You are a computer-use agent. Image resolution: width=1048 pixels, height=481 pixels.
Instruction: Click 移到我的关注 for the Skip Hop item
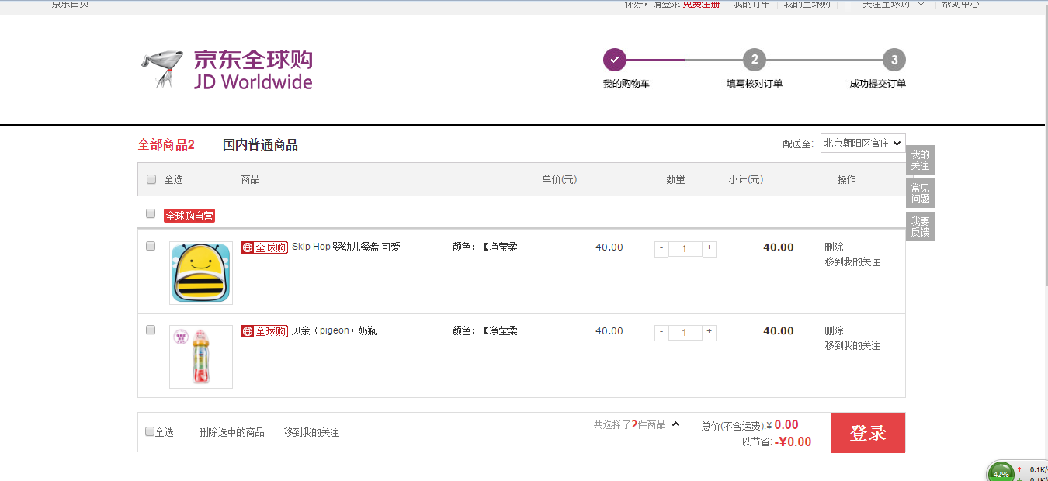pos(852,262)
